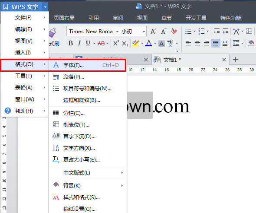Viewport: 256px width, 213px height.
Task: Expand 背景(K) submenu
Action: click(88, 185)
